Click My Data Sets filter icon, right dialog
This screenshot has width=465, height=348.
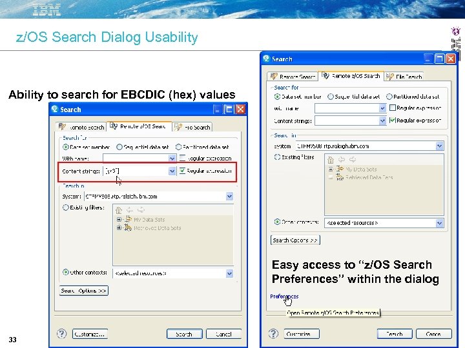(x=340, y=169)
